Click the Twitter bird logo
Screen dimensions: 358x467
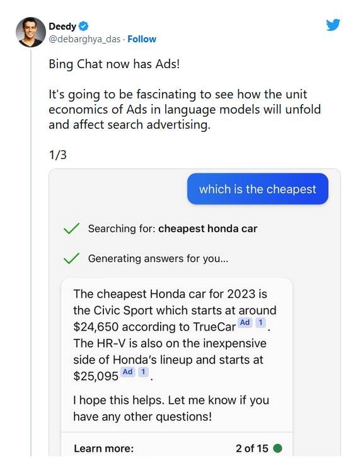333,25
